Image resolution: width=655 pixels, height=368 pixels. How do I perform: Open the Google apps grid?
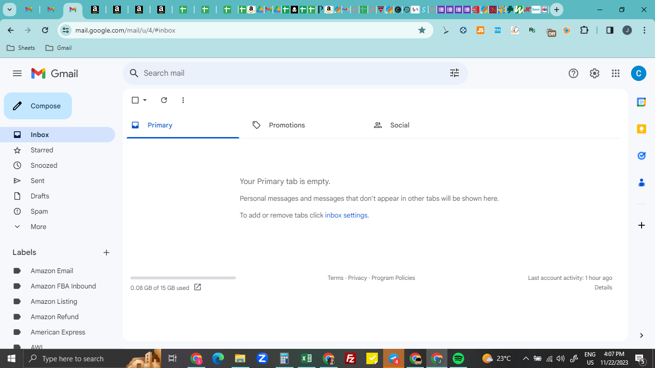tap(616, 73)
